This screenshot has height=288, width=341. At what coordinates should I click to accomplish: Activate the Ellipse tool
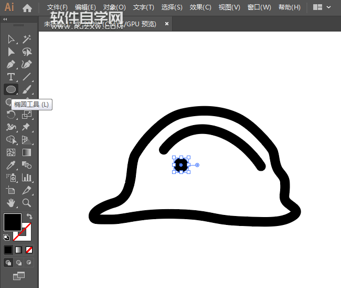pos(11,89)
